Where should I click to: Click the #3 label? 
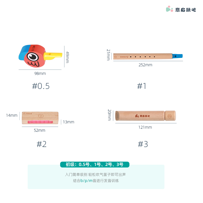pos(143,144)
